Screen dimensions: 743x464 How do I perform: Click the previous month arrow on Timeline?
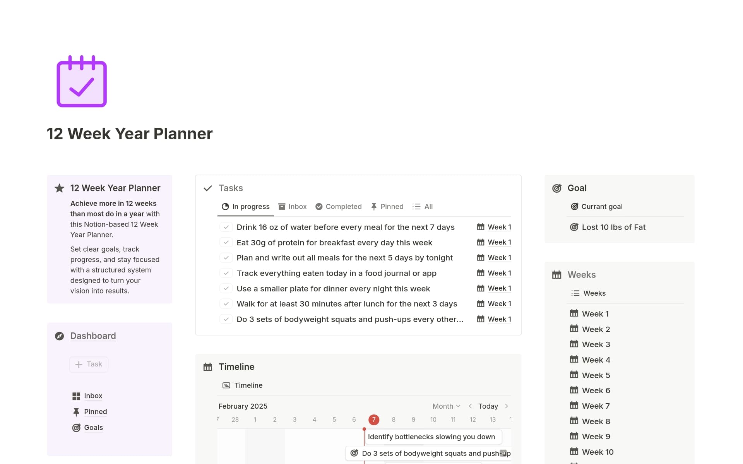pyautogui.click(x=470, y=406)
